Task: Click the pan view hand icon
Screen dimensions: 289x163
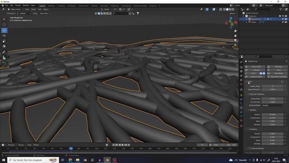Action: [235, 36]
